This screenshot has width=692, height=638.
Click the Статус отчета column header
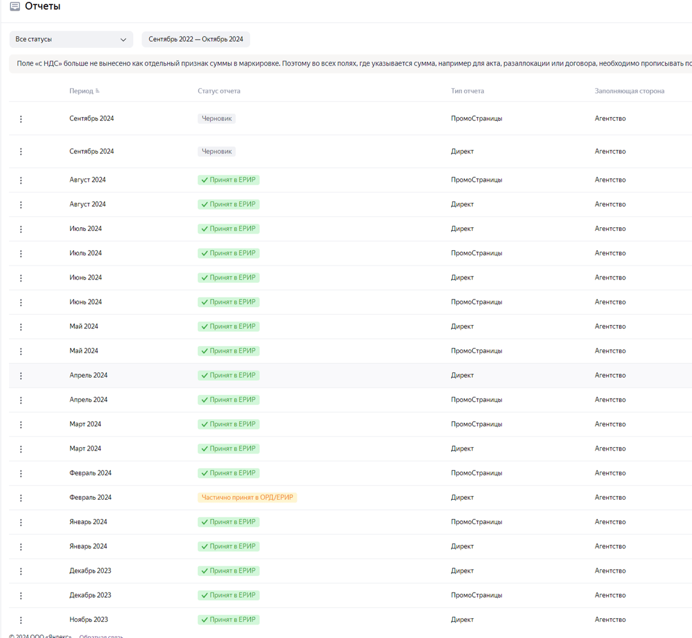pyautogui.click(x=219, y=91)
